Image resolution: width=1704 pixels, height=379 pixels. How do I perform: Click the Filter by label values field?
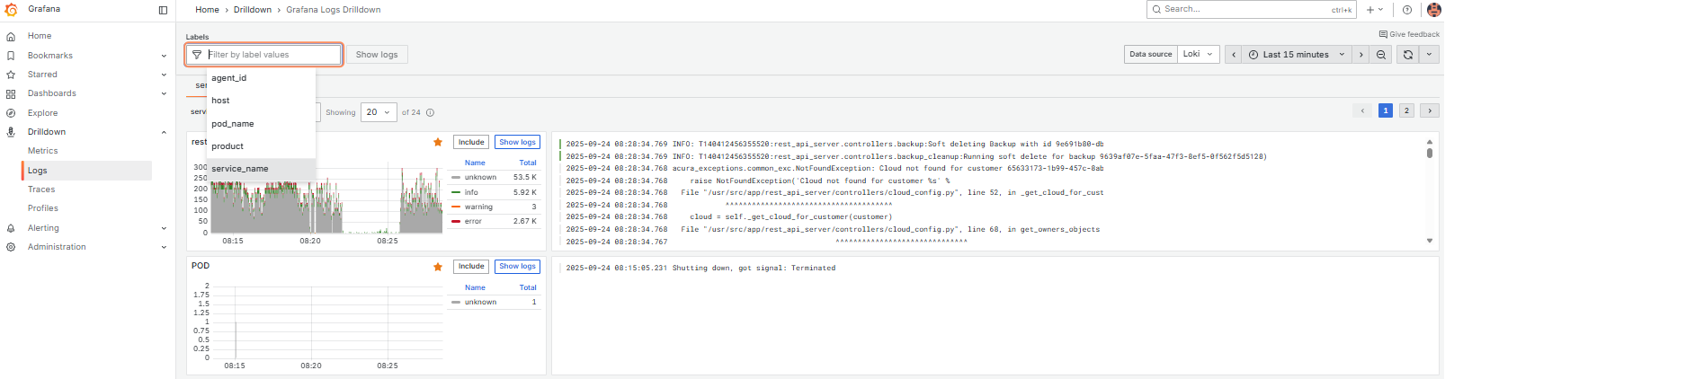(x=270, y=55)
